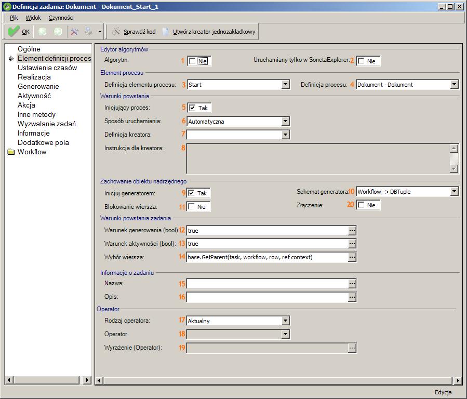Select Realizacja in the left tree
Image resolution: width=467 pixels, height=399 pixels.
[x=34, y=77]
